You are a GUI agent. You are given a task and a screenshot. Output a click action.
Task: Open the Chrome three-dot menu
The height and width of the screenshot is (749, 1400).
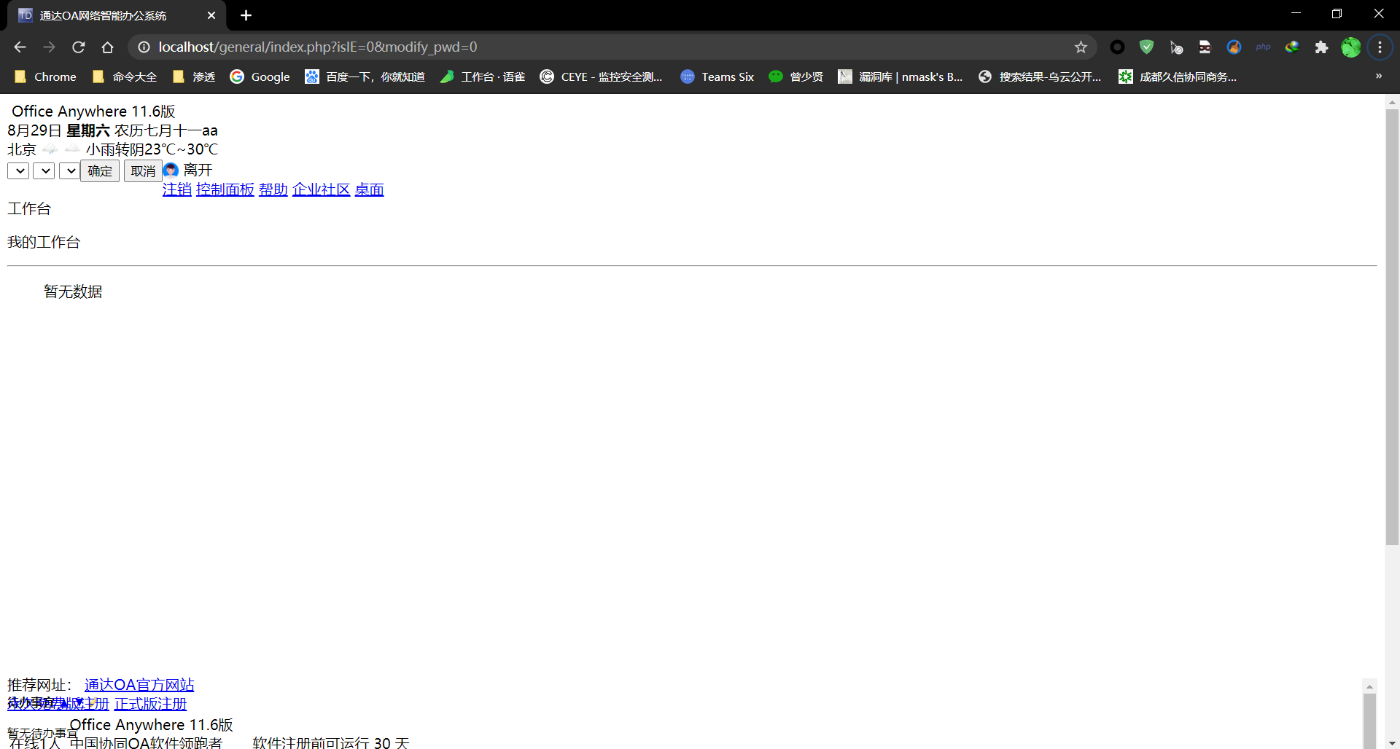coord(1380,47)
